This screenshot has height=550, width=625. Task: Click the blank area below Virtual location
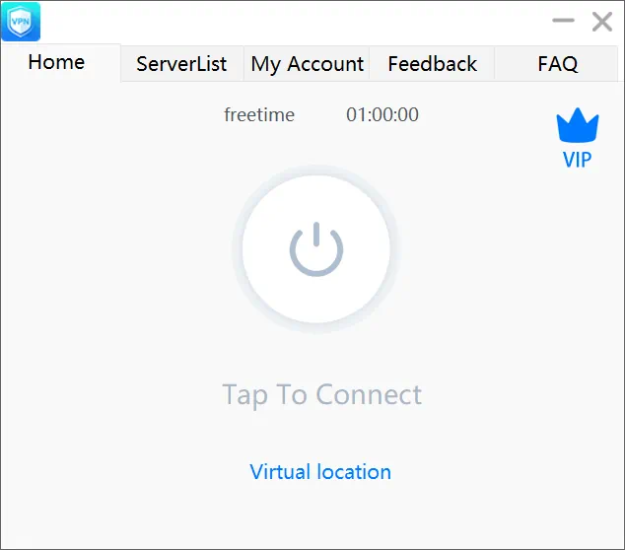320,517
